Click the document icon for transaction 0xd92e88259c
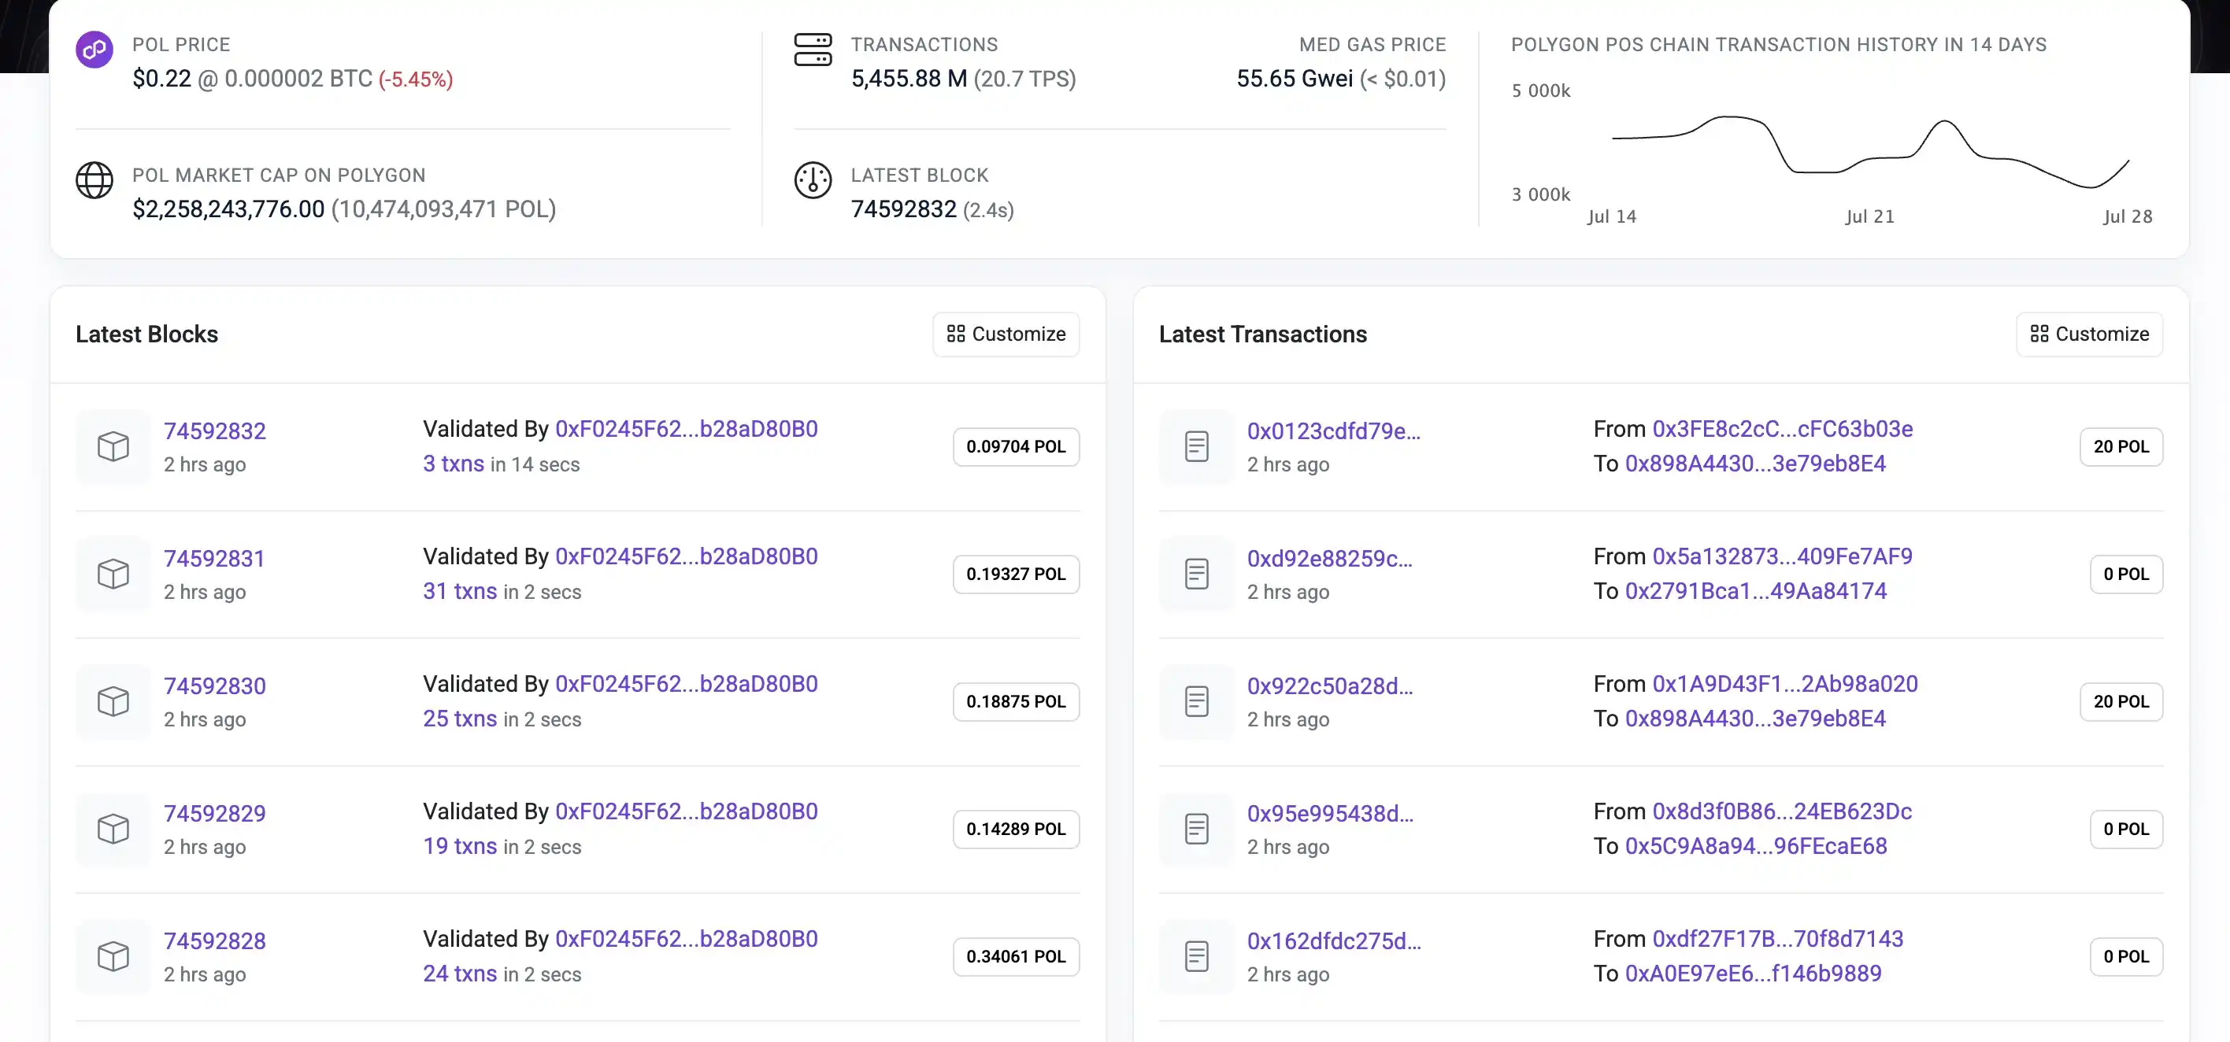Viewport: 2230px width, 1042px height. [1196, 574]
